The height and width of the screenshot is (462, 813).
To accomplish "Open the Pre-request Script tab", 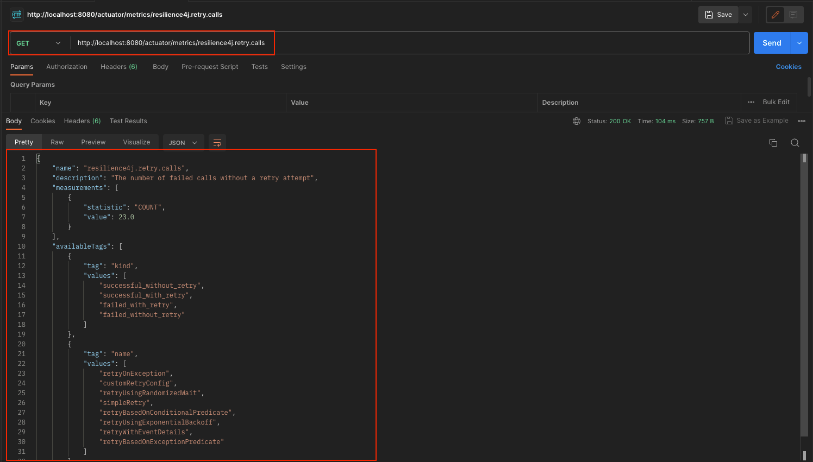I will pos(210,66).
